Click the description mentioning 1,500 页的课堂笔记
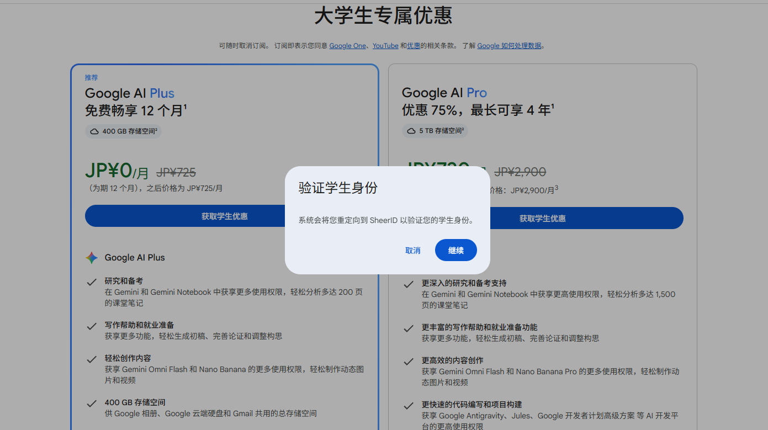Screen dimensions: 768x430 pos(548,300)
